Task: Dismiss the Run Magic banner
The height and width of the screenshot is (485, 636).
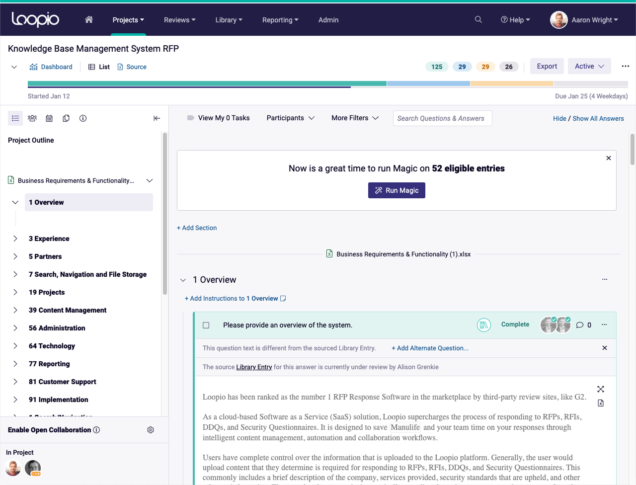Action: [609, 158]
